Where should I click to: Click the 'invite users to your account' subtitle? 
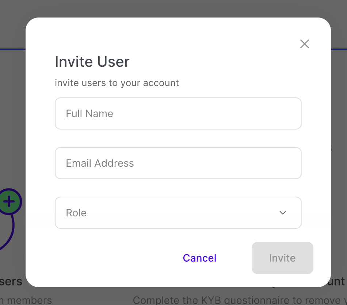[x=117, y=83]
